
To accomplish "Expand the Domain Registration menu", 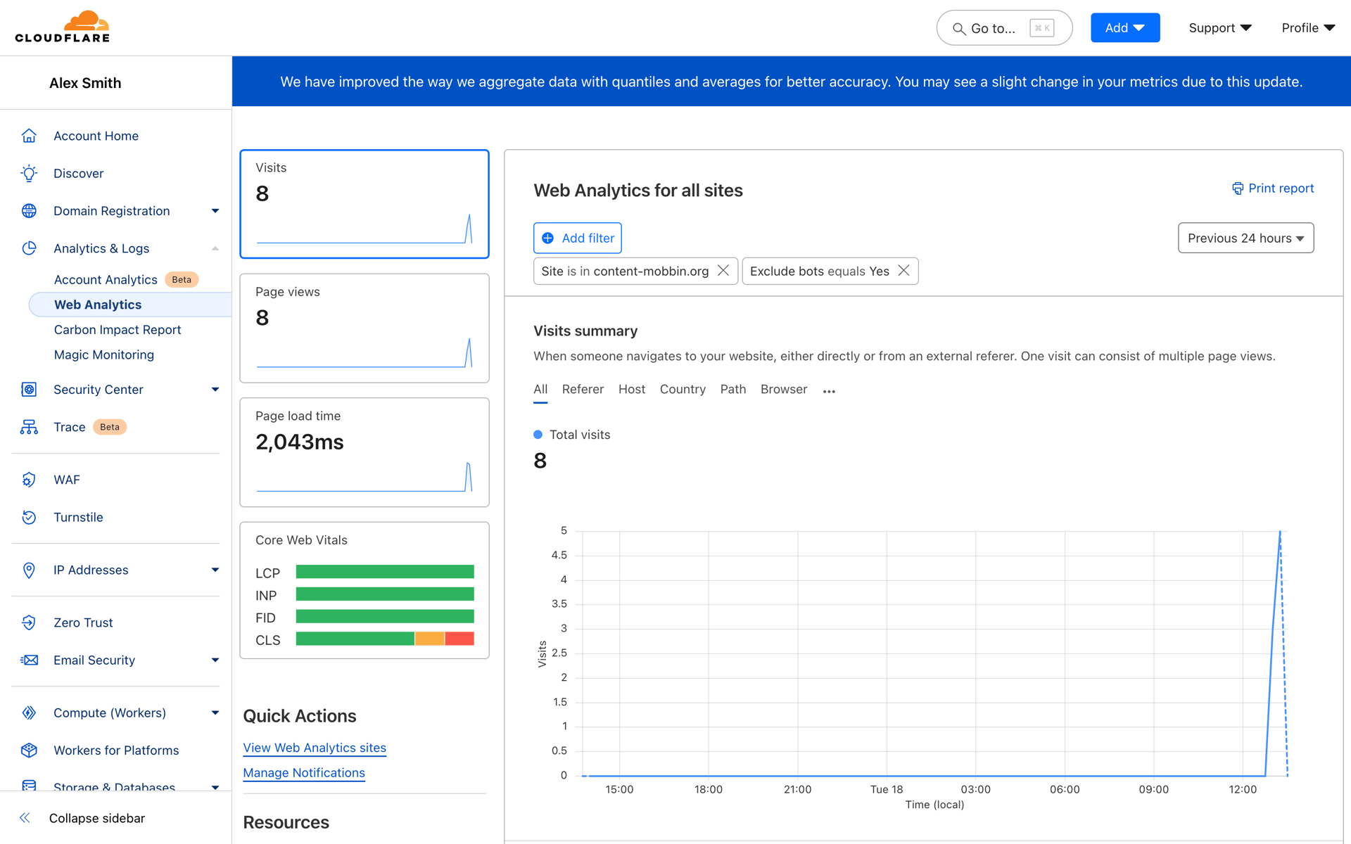I will coord(215,211).
